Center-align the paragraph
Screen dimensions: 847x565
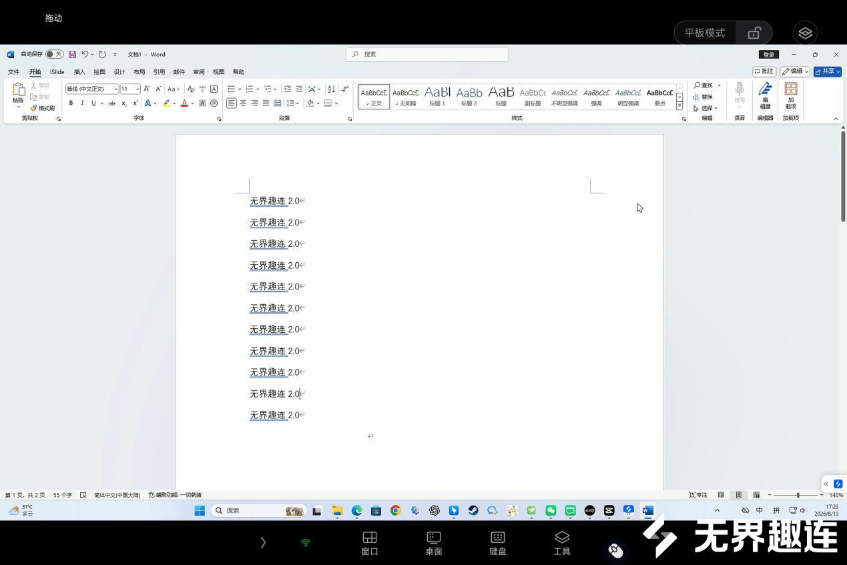pos(243,103)
